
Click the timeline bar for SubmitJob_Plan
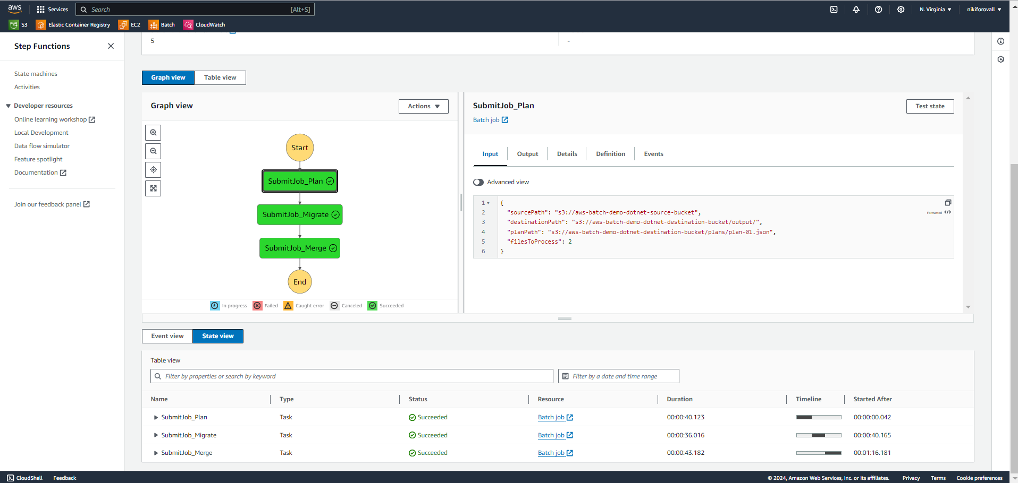(x=819, y=417)
